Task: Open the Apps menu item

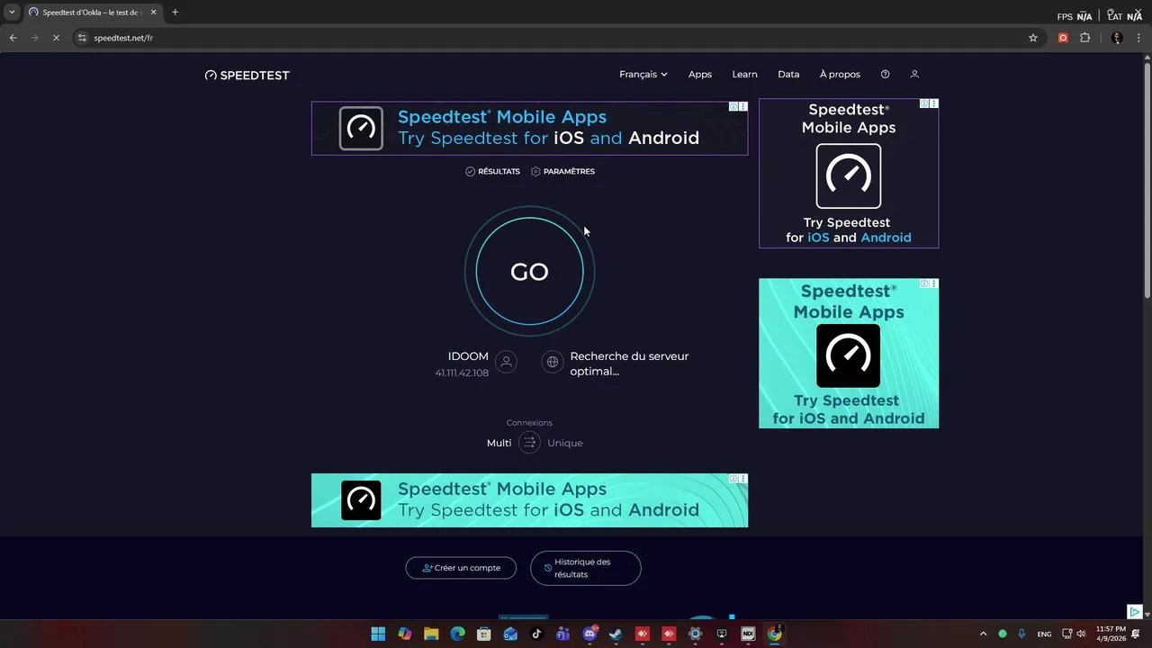Action: [700, 75]
